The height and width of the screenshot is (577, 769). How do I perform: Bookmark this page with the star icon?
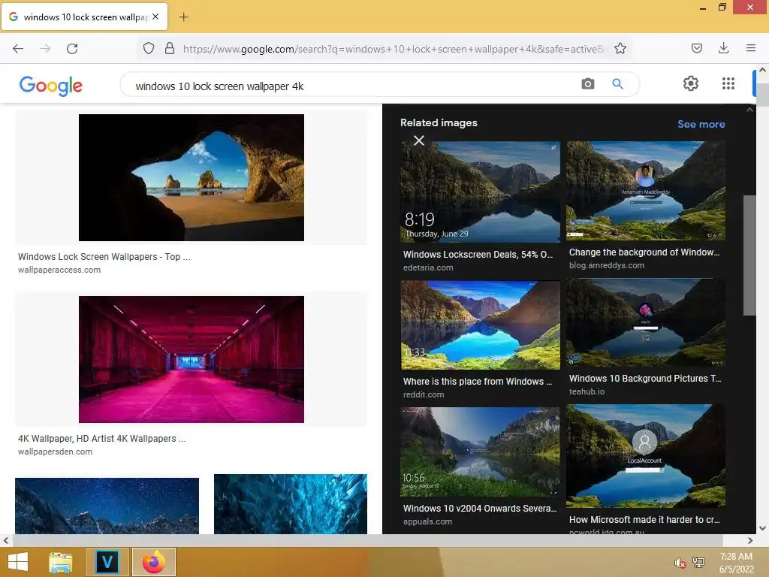point(620,49)
